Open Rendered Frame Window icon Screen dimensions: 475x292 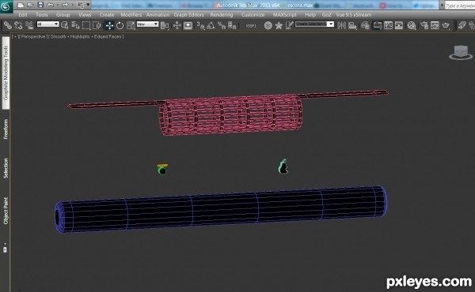pos(435,26)
